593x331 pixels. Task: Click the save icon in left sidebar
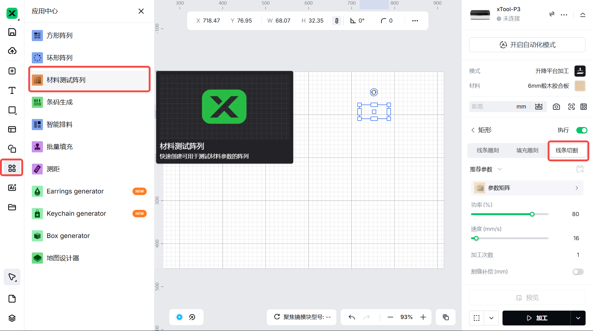[x=12, y=32]
